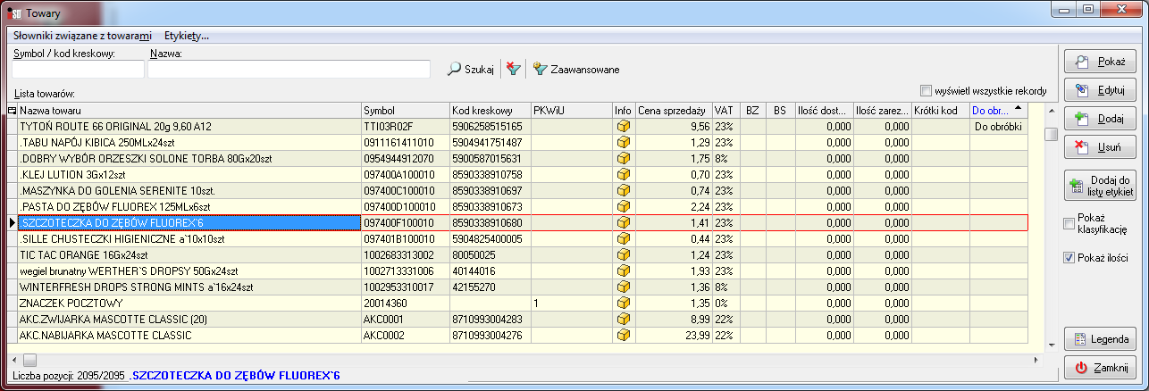Click price cell 23,99

pos(674,335)
